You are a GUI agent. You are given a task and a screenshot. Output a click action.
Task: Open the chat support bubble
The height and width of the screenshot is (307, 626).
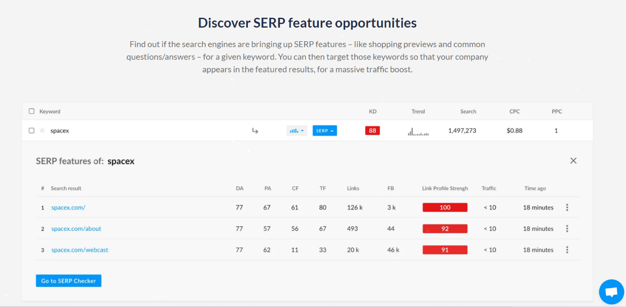click(x=611, y=292)
